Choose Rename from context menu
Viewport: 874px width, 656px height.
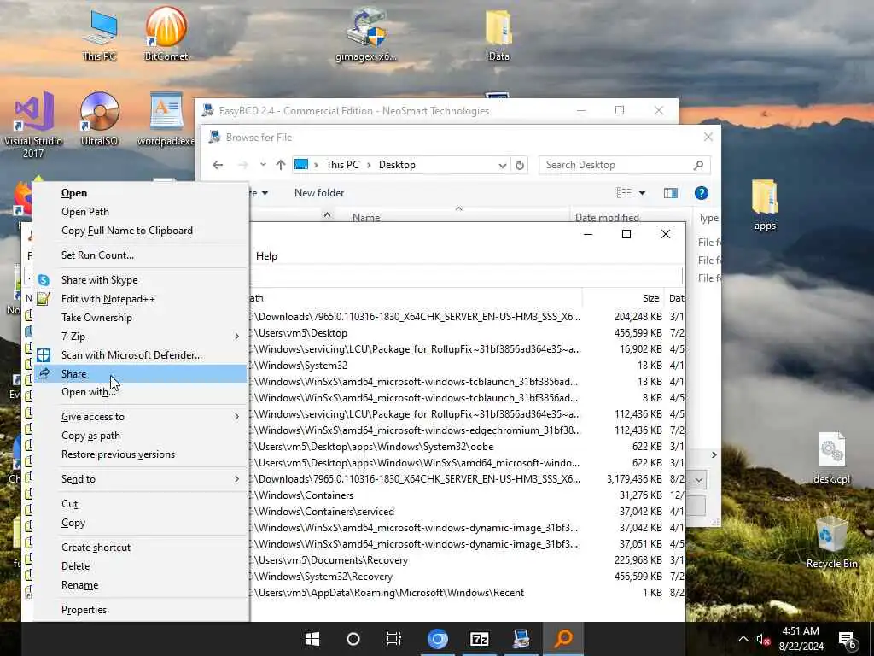[139, 585]
